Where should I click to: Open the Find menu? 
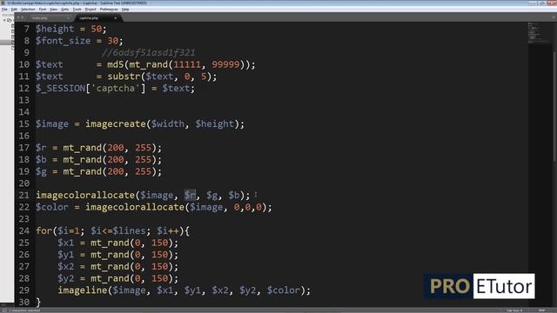point(43,10)
